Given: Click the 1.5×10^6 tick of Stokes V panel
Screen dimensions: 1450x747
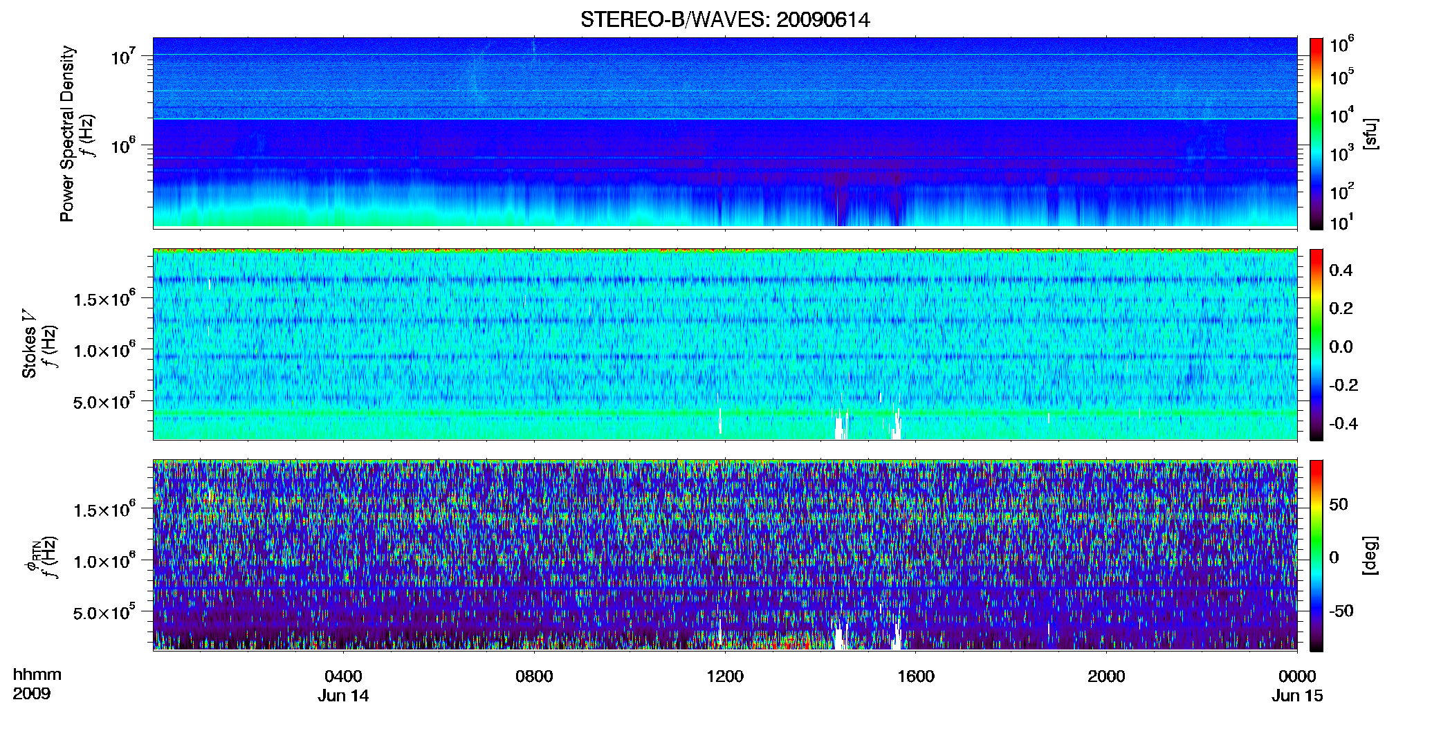Looking at the screenshot, I should (104, 298).
